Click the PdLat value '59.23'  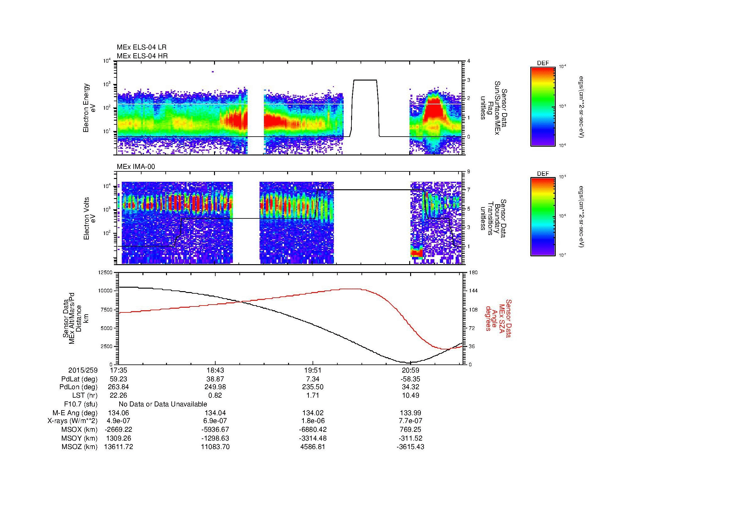[119, 379]
